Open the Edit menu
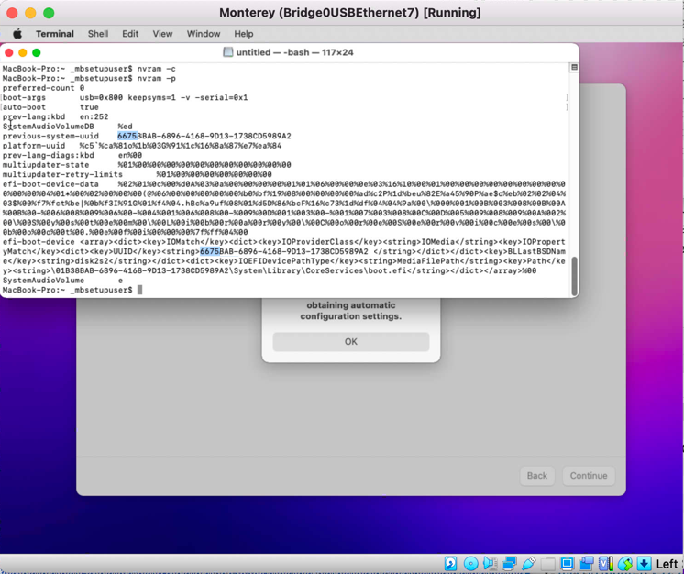Screen dimensions: 684x574 pos(130,34)
